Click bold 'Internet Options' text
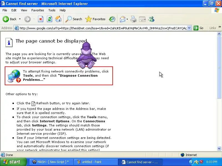Viewport: 222px width, 166px height. 54,121
